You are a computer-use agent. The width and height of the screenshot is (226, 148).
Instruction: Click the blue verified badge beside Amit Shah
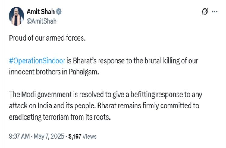tap(59, 12)
